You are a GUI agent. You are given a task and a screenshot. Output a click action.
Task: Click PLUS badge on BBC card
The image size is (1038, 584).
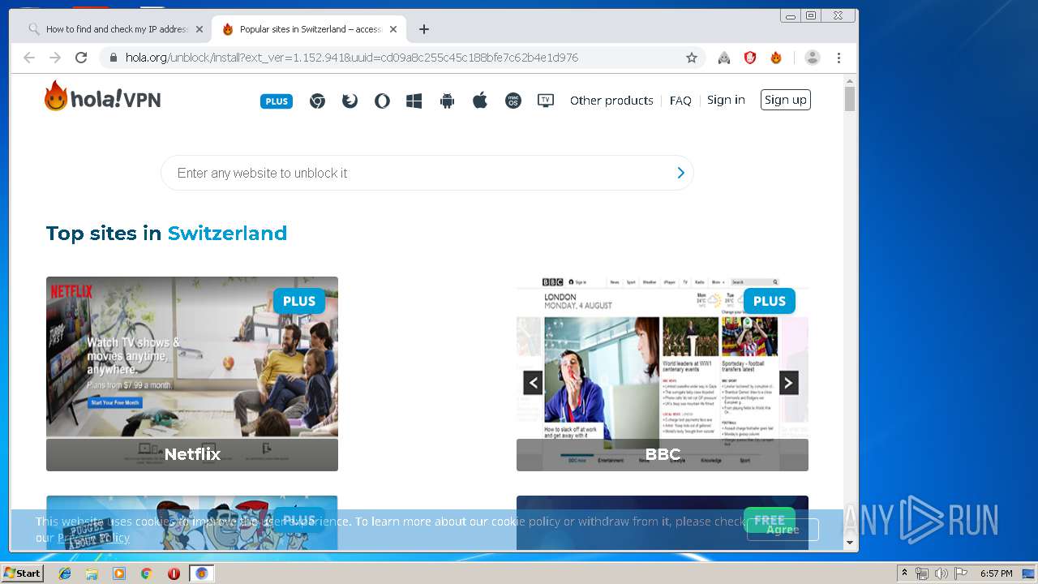[x=770, y=301]
